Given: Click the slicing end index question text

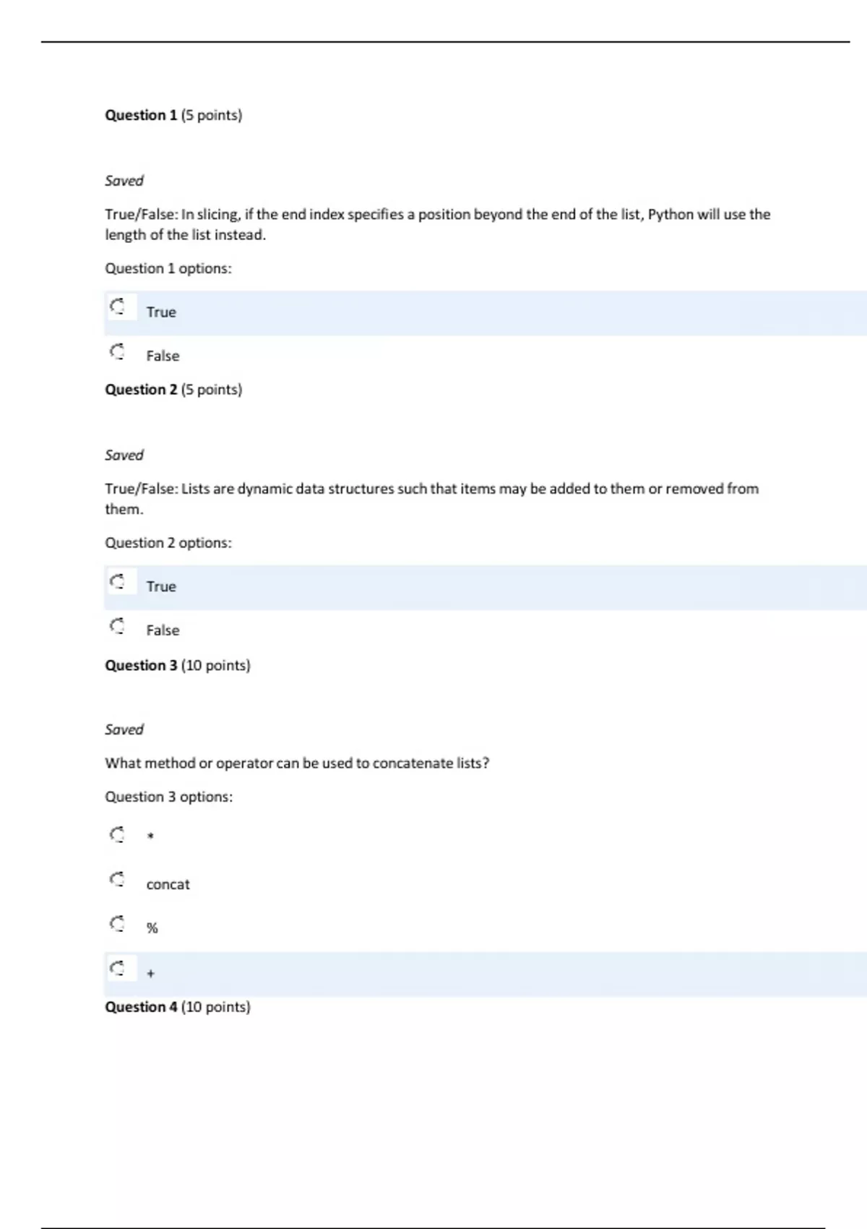Looking at the screenshot, I should tap(437, 215).
